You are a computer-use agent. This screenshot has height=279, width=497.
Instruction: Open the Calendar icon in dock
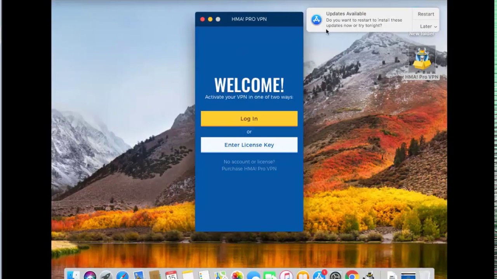click(171, 275)
